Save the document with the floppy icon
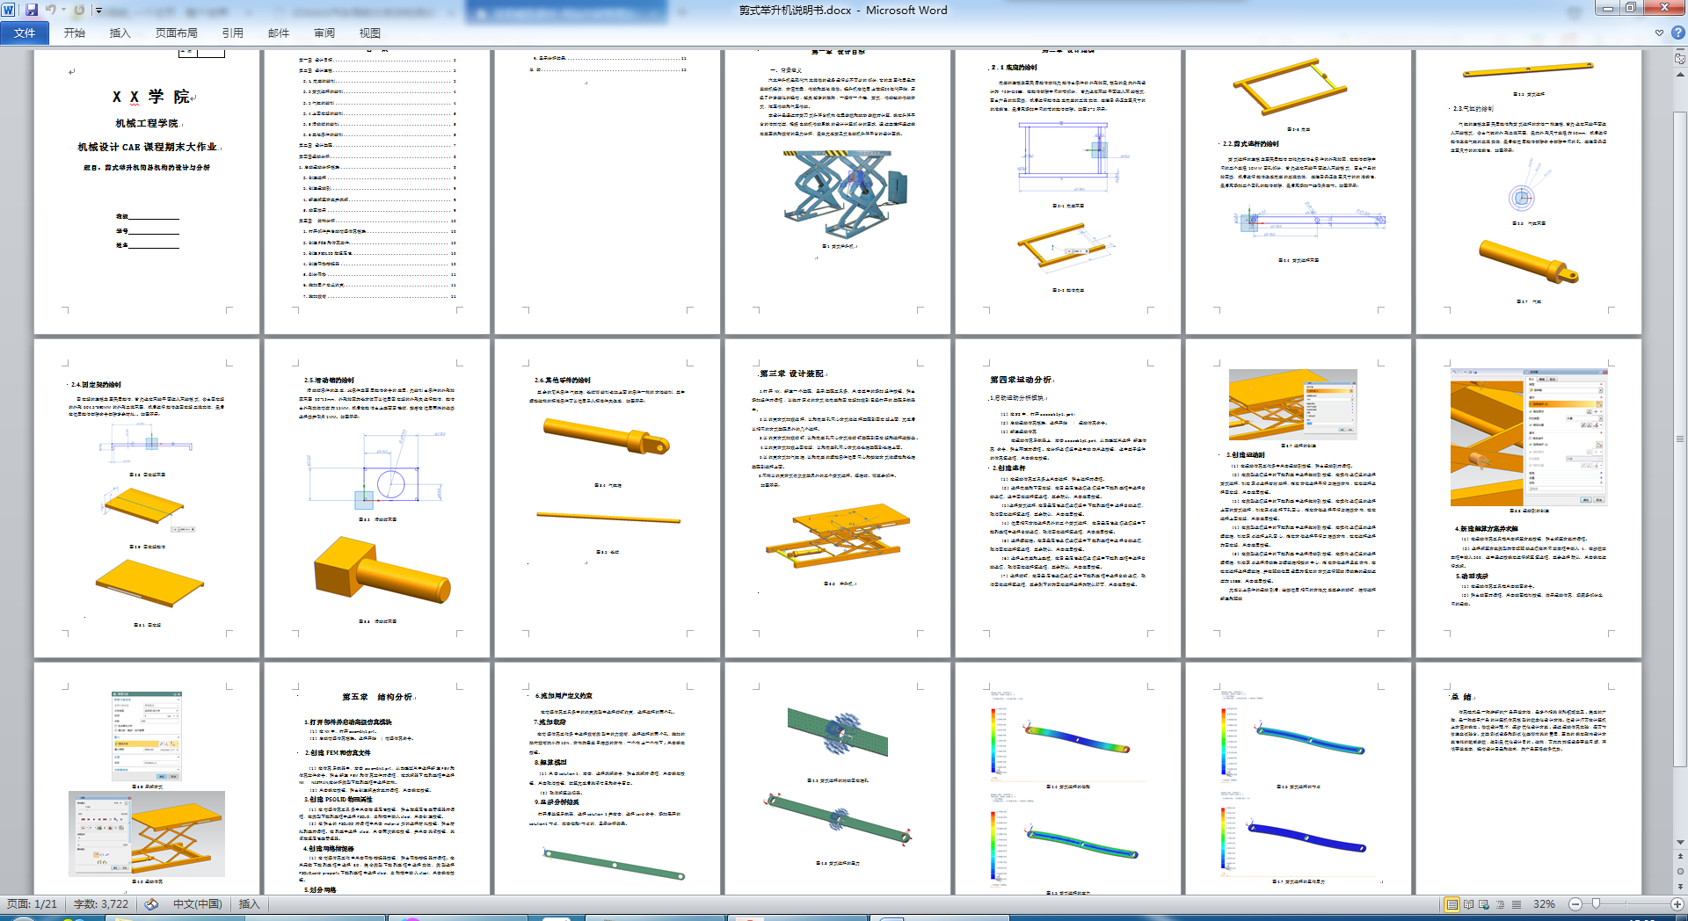Screen dimensions: 1688x921 pyautogui.click(x=32, y=10)
